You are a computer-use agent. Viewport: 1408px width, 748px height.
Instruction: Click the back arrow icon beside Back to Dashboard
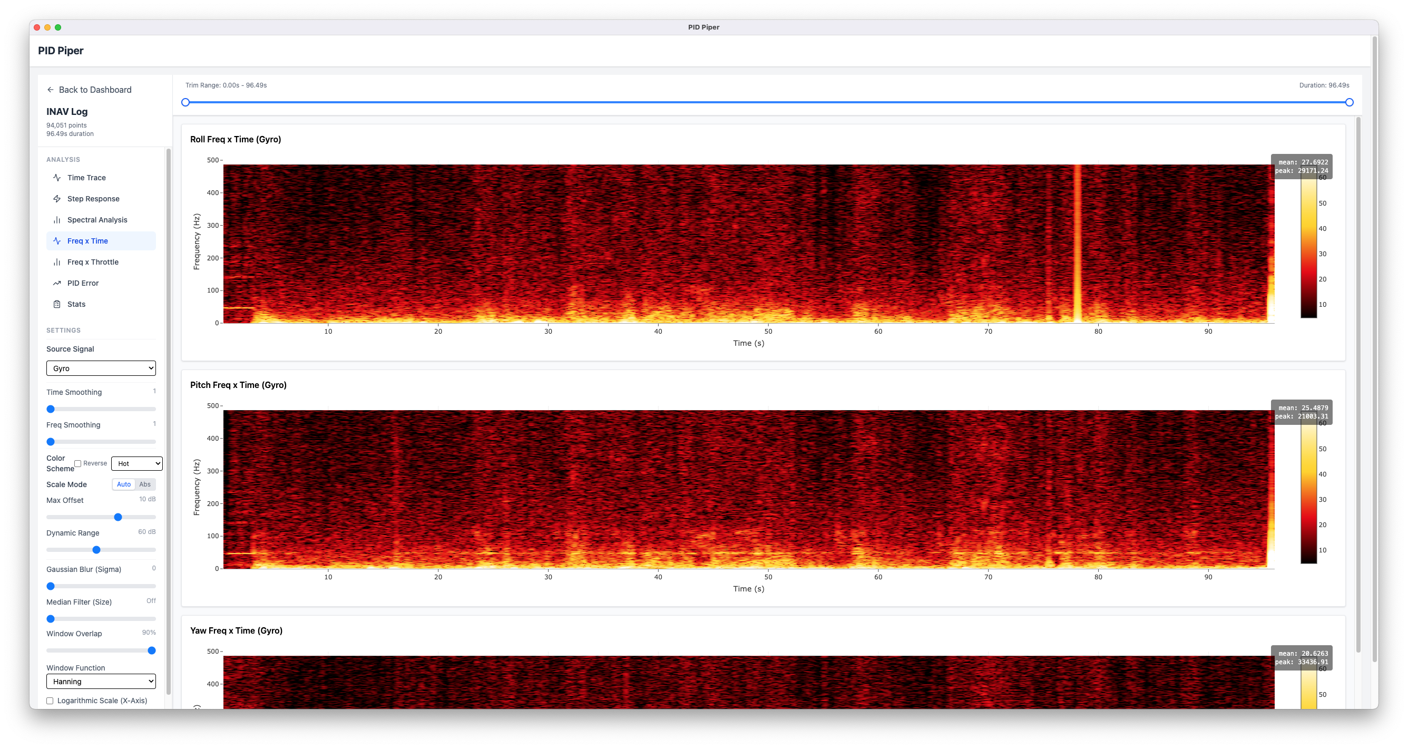point(50,90)
